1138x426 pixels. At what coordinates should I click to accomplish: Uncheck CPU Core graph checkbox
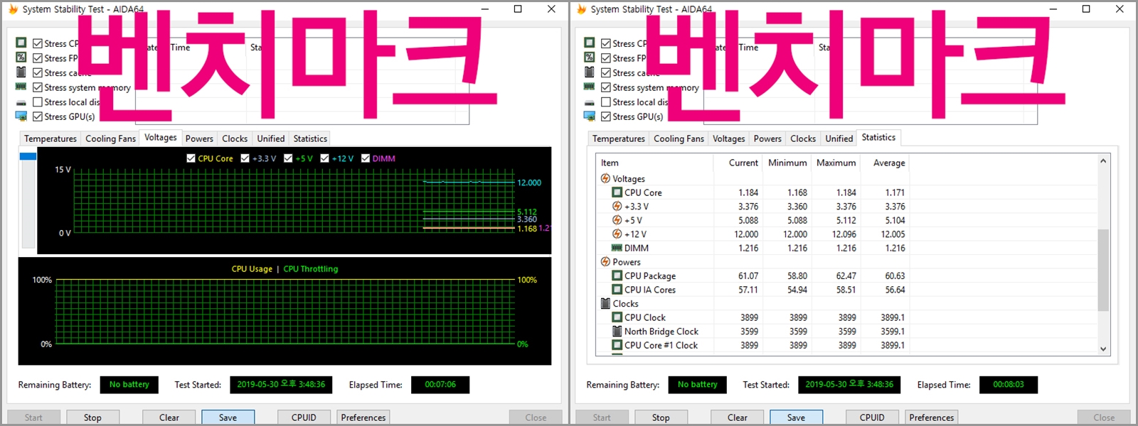click(x=191, y=158)
